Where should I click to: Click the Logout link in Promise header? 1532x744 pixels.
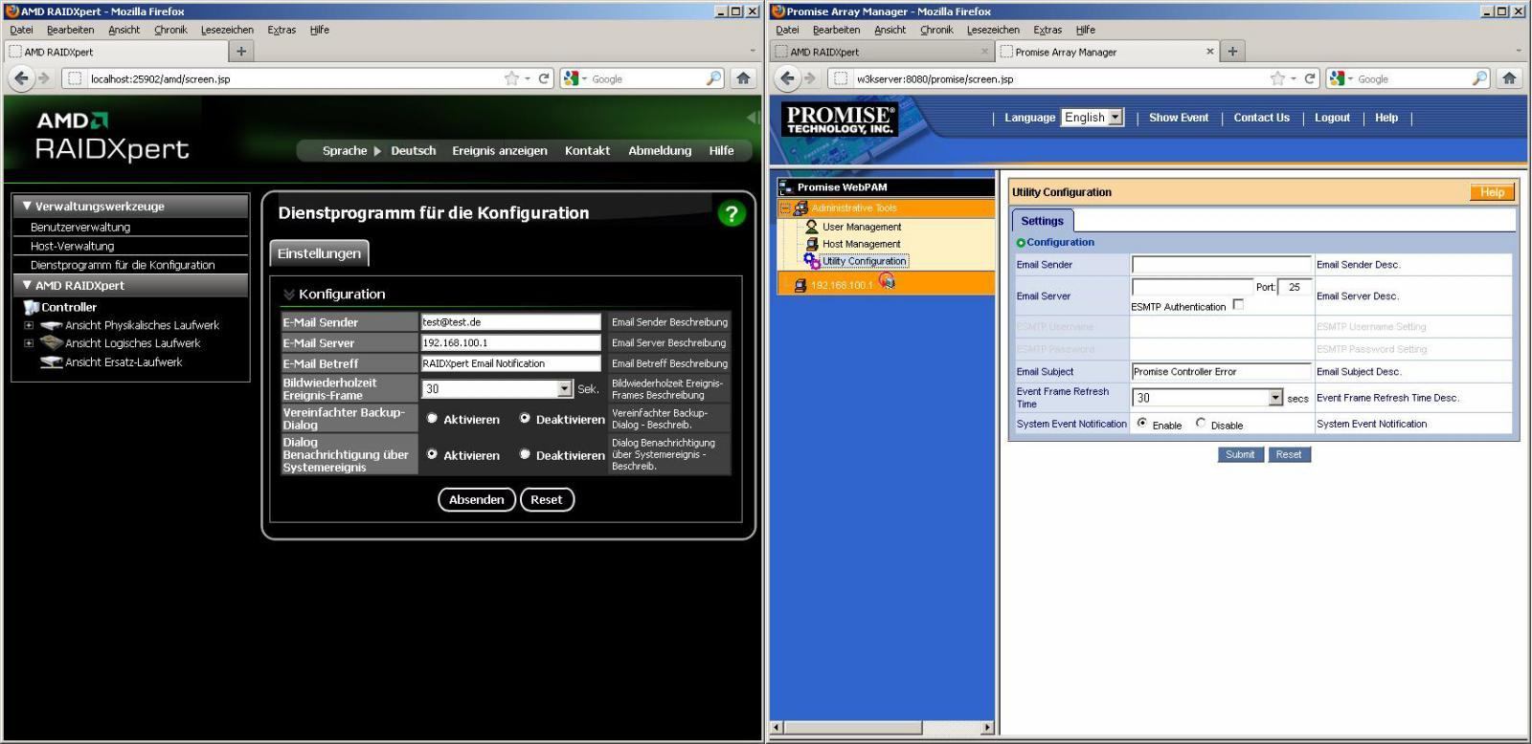(x=1332, y=118)
